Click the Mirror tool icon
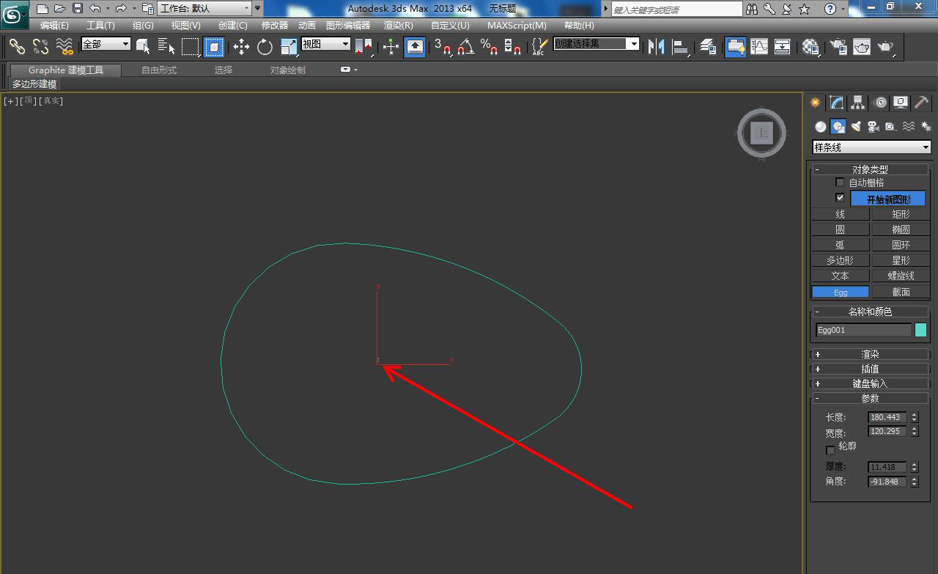This screenshot has width=938, height=574. (656, 48)
